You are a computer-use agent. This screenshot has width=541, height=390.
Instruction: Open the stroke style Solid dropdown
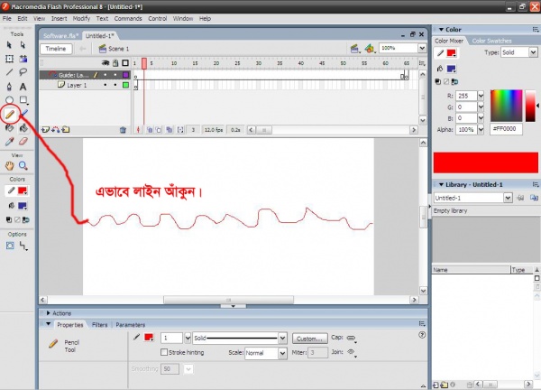point(282,338)
